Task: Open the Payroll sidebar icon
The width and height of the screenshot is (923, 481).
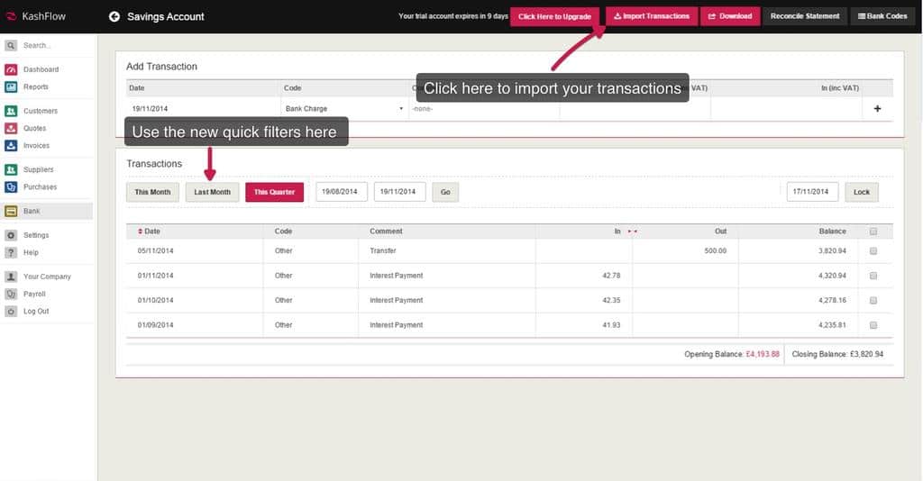Action: [x=11, y=295]
